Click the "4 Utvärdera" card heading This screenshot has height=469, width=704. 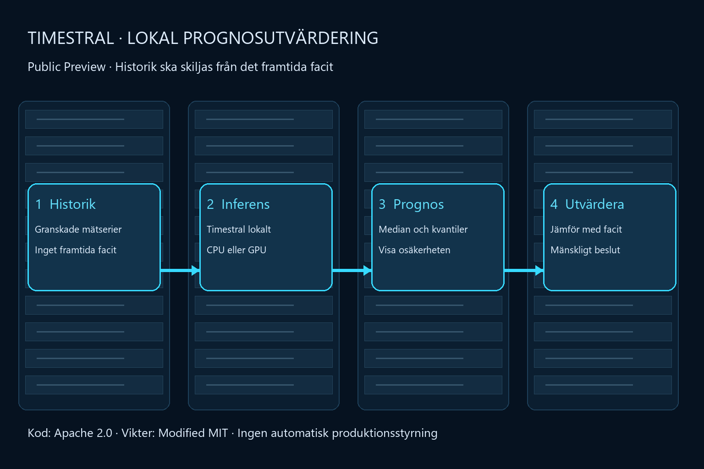click(587, 204)
